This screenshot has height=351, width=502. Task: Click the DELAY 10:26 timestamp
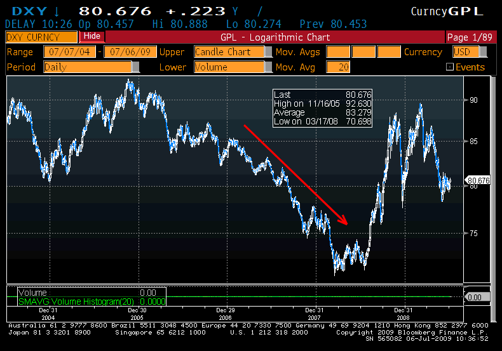pos(38,24)
